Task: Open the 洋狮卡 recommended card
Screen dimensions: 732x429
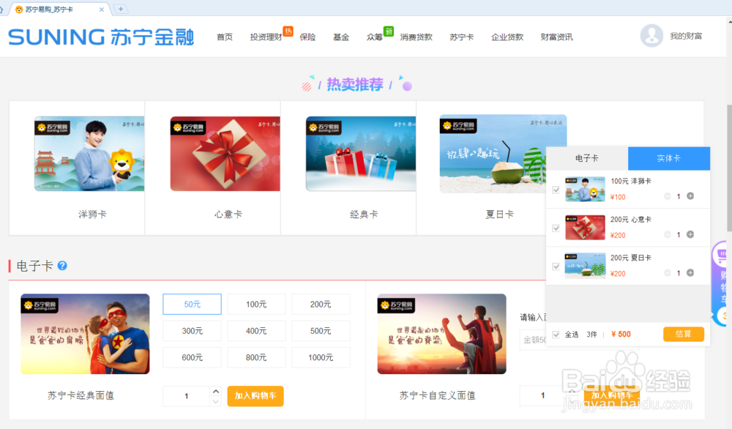Action: pos(89,154)
